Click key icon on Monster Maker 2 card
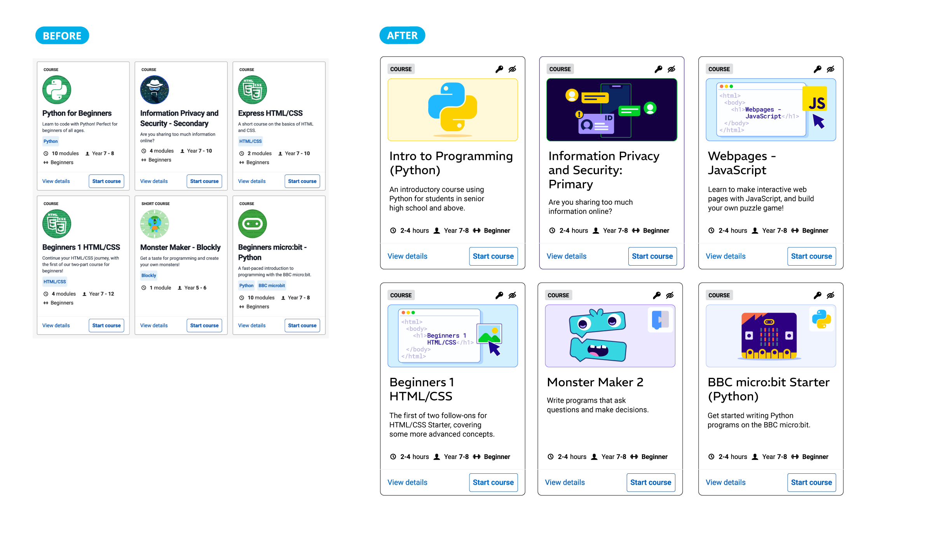This screenshot has width=926, height=539. pyautogui.click(x=656, y=296)
